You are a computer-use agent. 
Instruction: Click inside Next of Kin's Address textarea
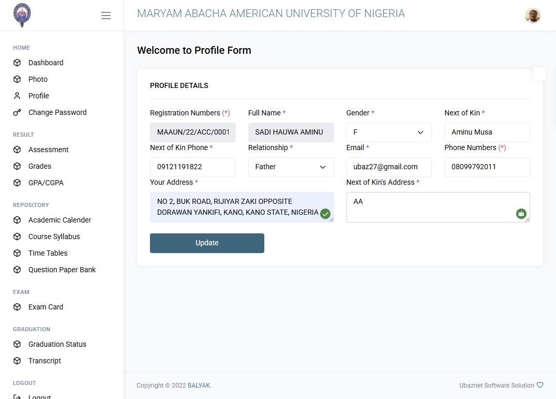[x=438, y=207]
